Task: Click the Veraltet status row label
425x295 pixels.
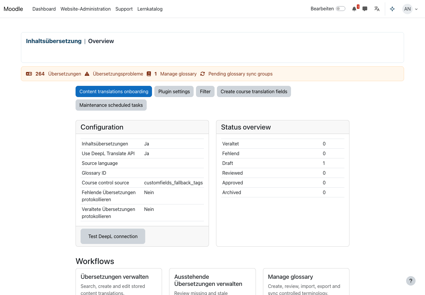Action: 231,144
